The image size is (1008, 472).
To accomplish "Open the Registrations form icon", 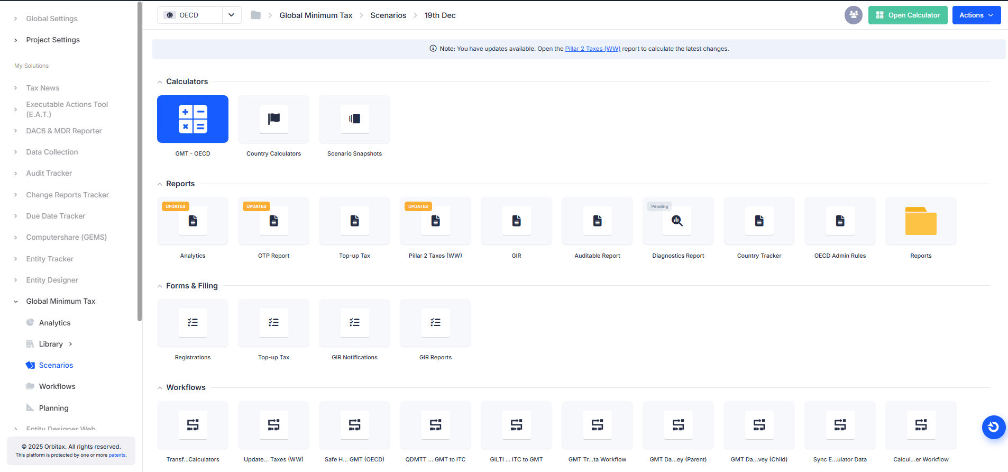I will (x=193, y=323).
